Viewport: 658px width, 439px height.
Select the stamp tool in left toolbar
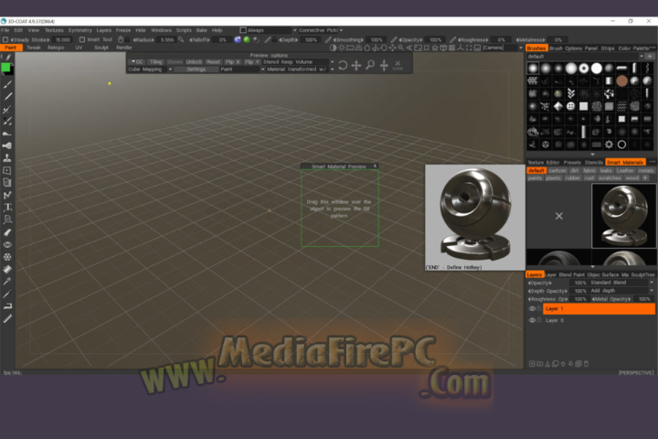pos(7,158)
